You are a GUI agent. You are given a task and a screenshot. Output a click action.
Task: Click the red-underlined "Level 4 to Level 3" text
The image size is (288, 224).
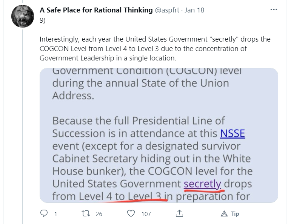coord(135,196)
